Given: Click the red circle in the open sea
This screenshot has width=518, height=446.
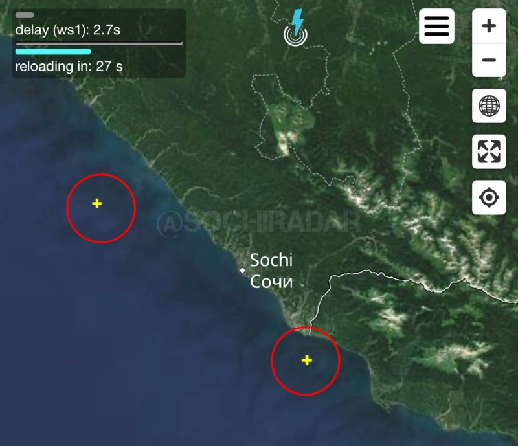Looking at the screenshot, I should tap(101, 208).
